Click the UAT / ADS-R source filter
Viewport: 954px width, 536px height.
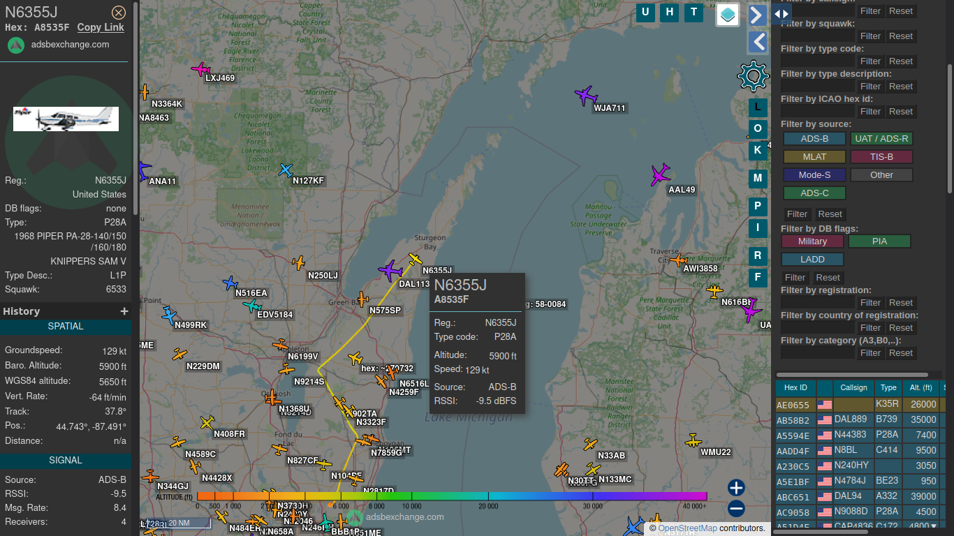pos(882,139)
